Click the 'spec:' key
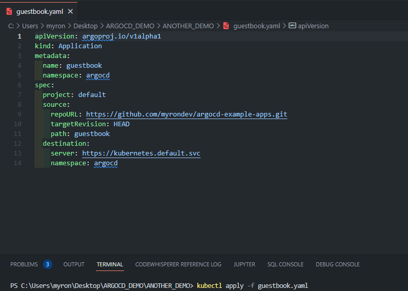Viewport: 408px width, 291px height. (x=45, y=85)
